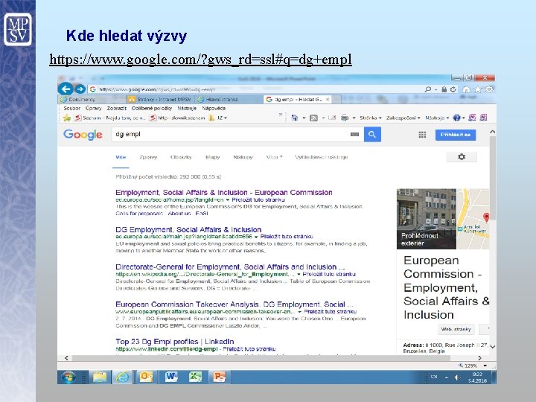Image resolution: width=536 pixels, height=402 pixels.
Task: Open File Explorer from the taskbar
Action: point(100,377)
